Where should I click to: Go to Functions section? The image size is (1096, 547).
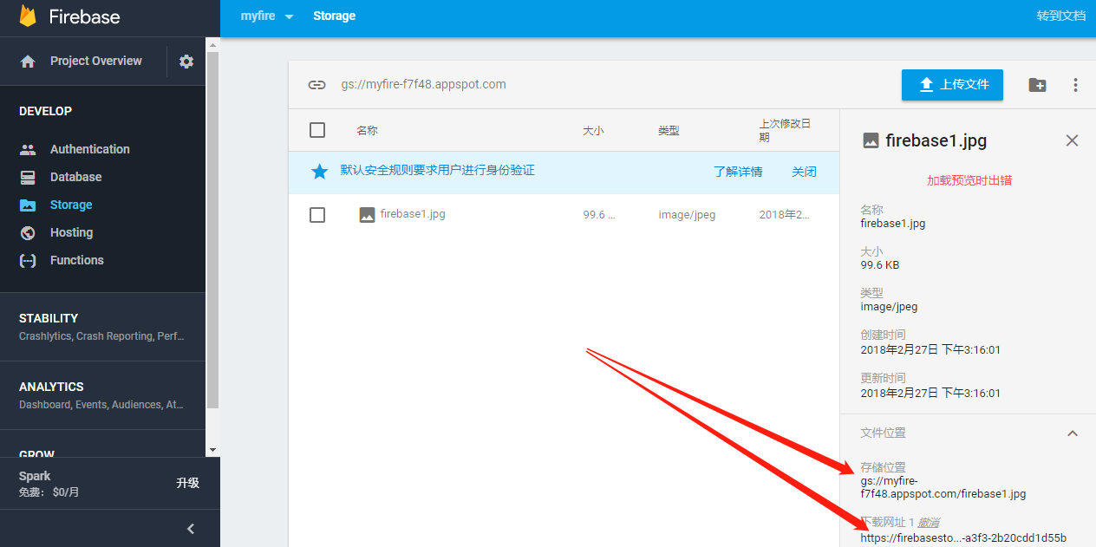tap(77, 260)
